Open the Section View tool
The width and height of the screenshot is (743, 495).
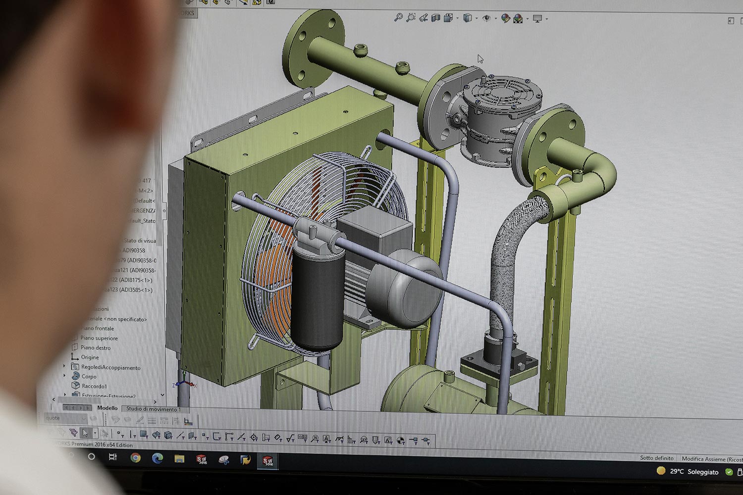pos(436,18)
